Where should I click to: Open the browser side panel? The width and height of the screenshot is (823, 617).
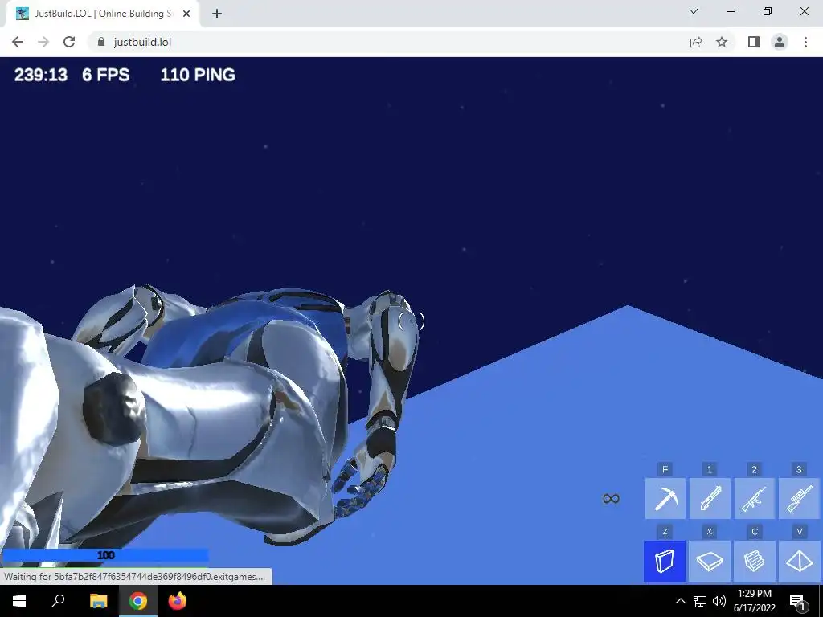[x=754, y=42]
